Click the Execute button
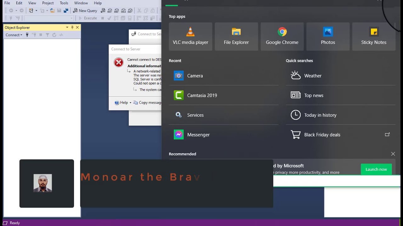The height and width of the screenshot is (226, 403). pos(88,18)
